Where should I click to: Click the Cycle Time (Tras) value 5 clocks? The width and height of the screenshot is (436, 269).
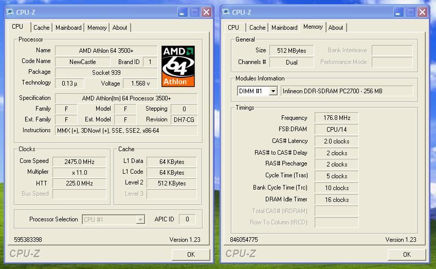[x=336, y=176]
